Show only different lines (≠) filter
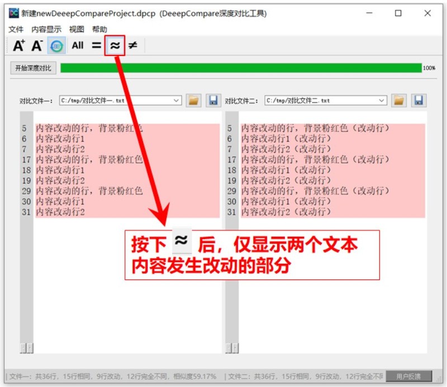Screen dimensions: 447x387 (x=133, y=45)
